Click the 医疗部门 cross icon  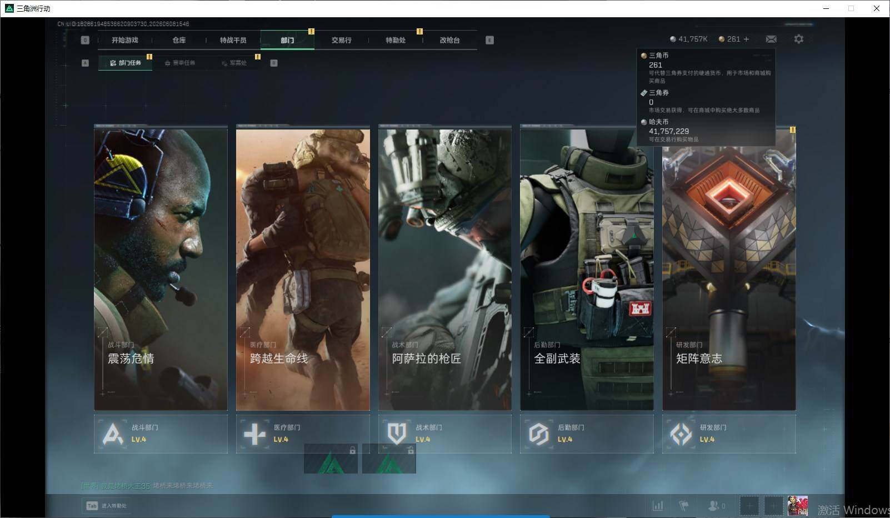pos(254,434)
